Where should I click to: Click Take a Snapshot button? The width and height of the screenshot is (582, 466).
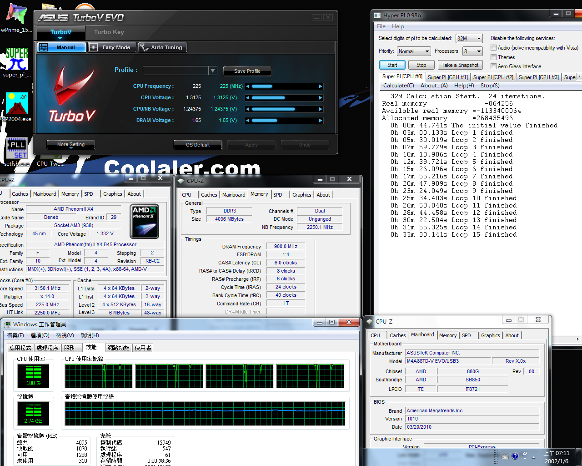(x=460, y=65)
